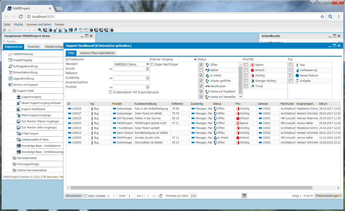Enable Auto Update checkbox
The height and width of the screenshot is (211, 345).
pyautogui.click(x=86, y=196)
